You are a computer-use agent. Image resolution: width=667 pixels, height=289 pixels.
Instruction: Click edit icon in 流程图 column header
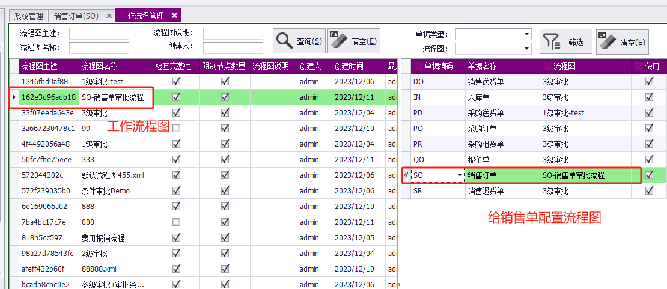click(547, 66)
